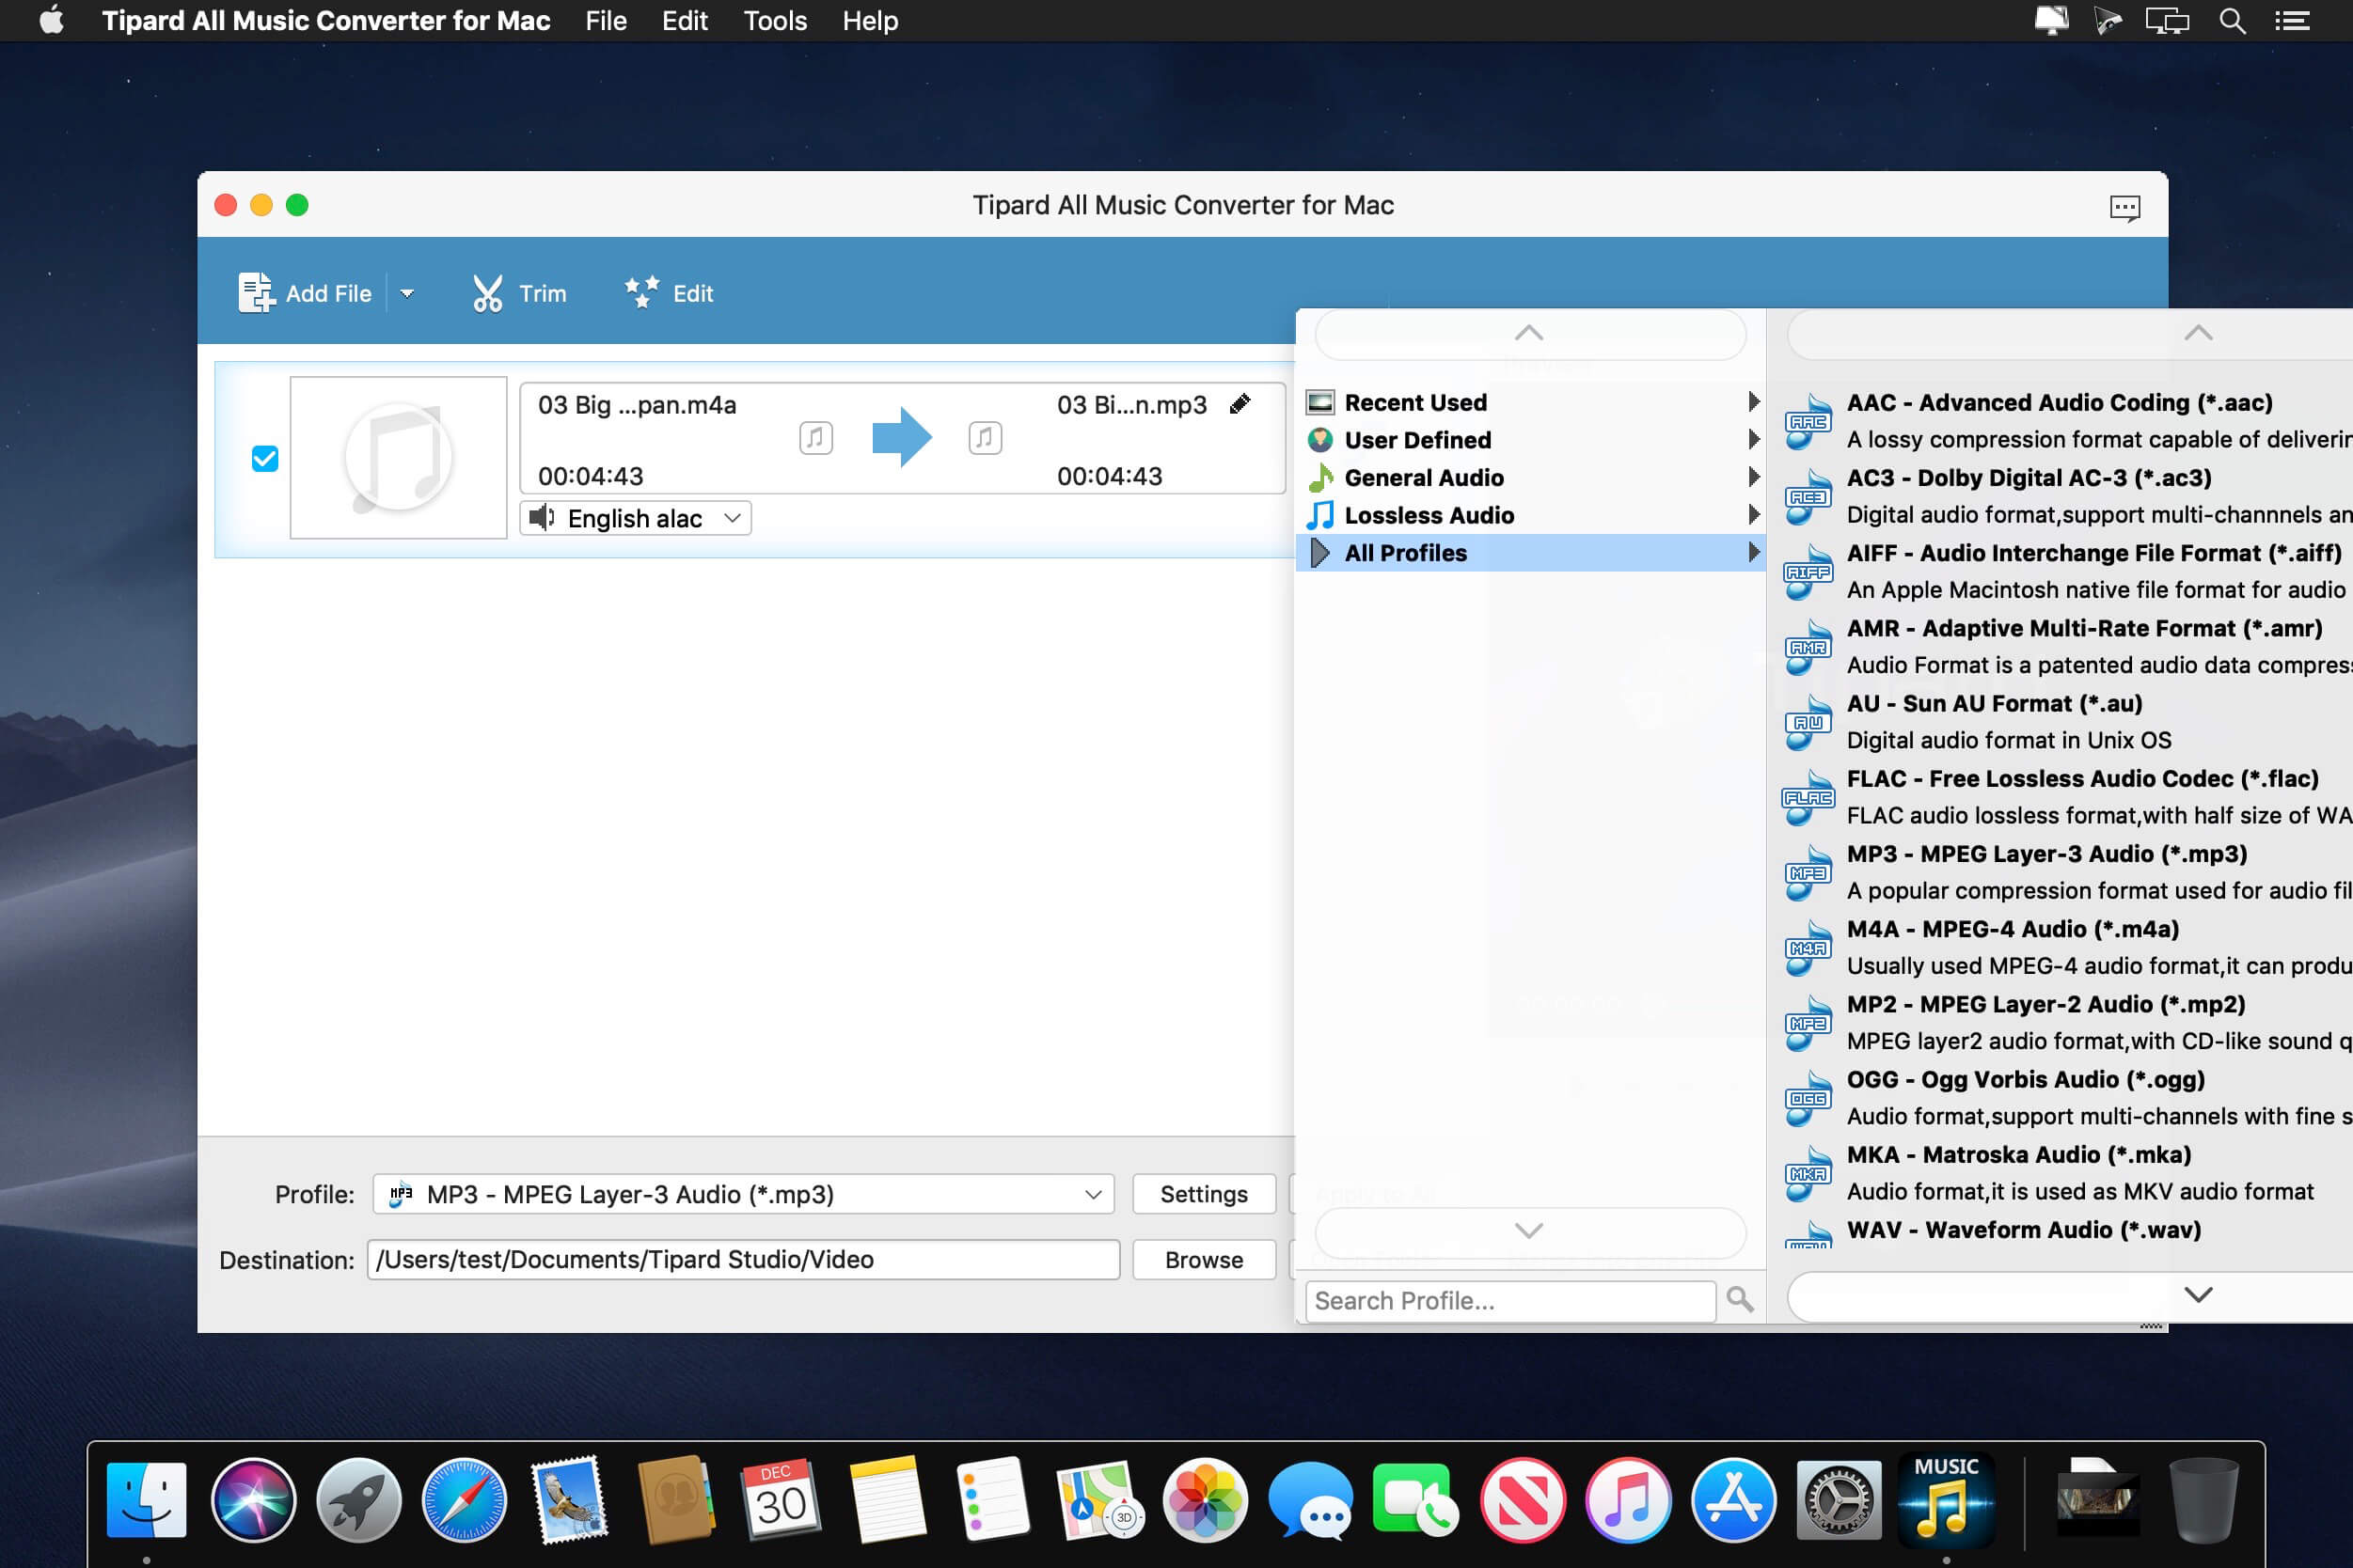Open the English alac audio track dropdown
The image size is (2353, 1568).
click(637, 518)
